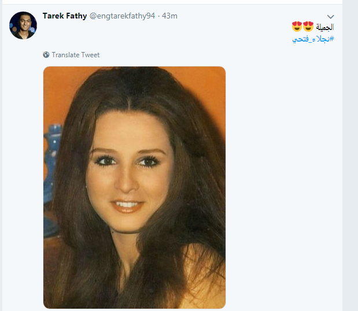Click the empty tweet area right of photo
The width and height of the screenshot is (358, 311).
[x=283, y=183]
